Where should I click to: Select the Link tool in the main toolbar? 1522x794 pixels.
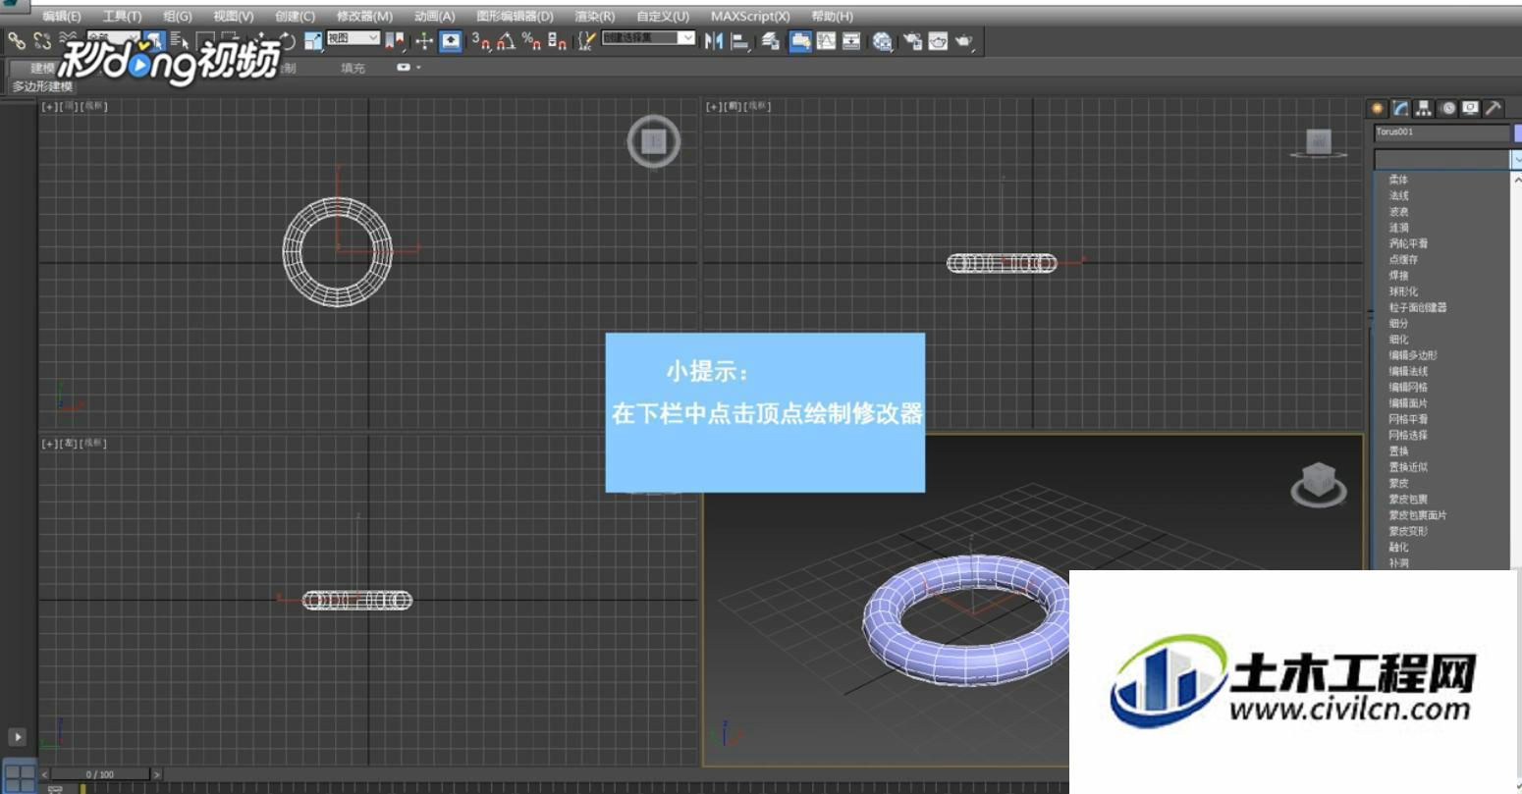coord(17,40)
